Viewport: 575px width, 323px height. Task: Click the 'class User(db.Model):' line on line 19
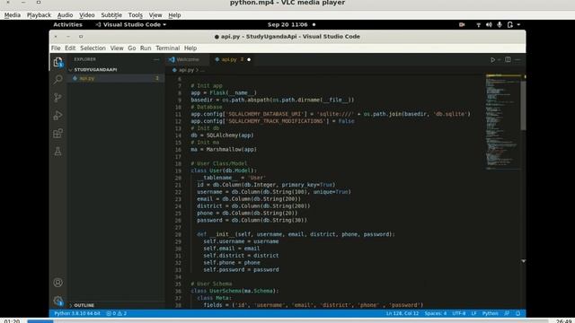tap(224, 170)
